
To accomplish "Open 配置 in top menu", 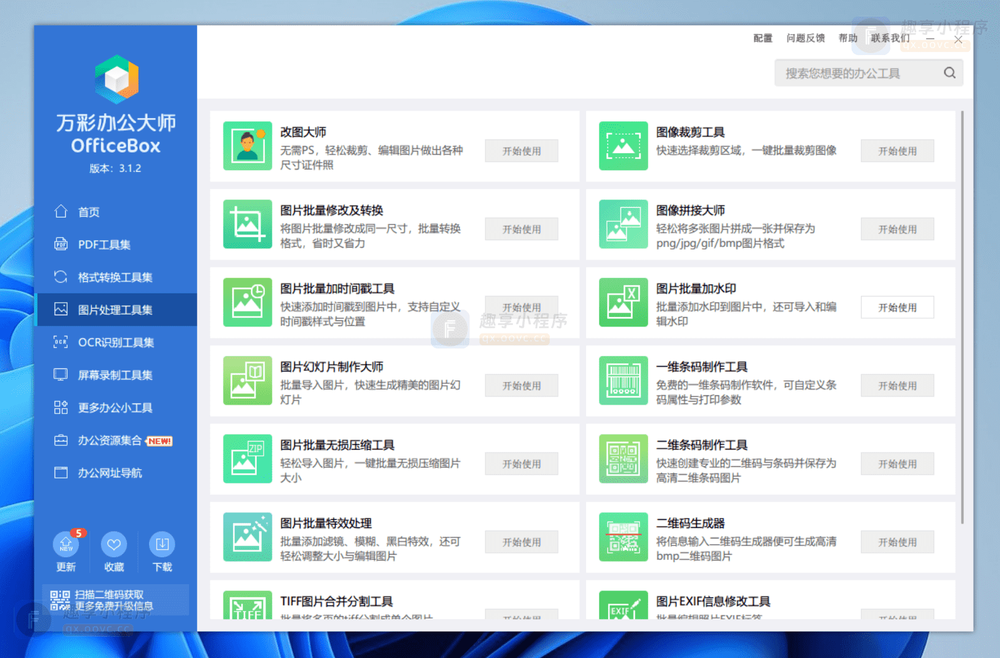I will [763, 38].
